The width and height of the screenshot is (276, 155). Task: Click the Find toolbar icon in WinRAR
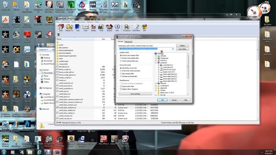tap(101, 28)
